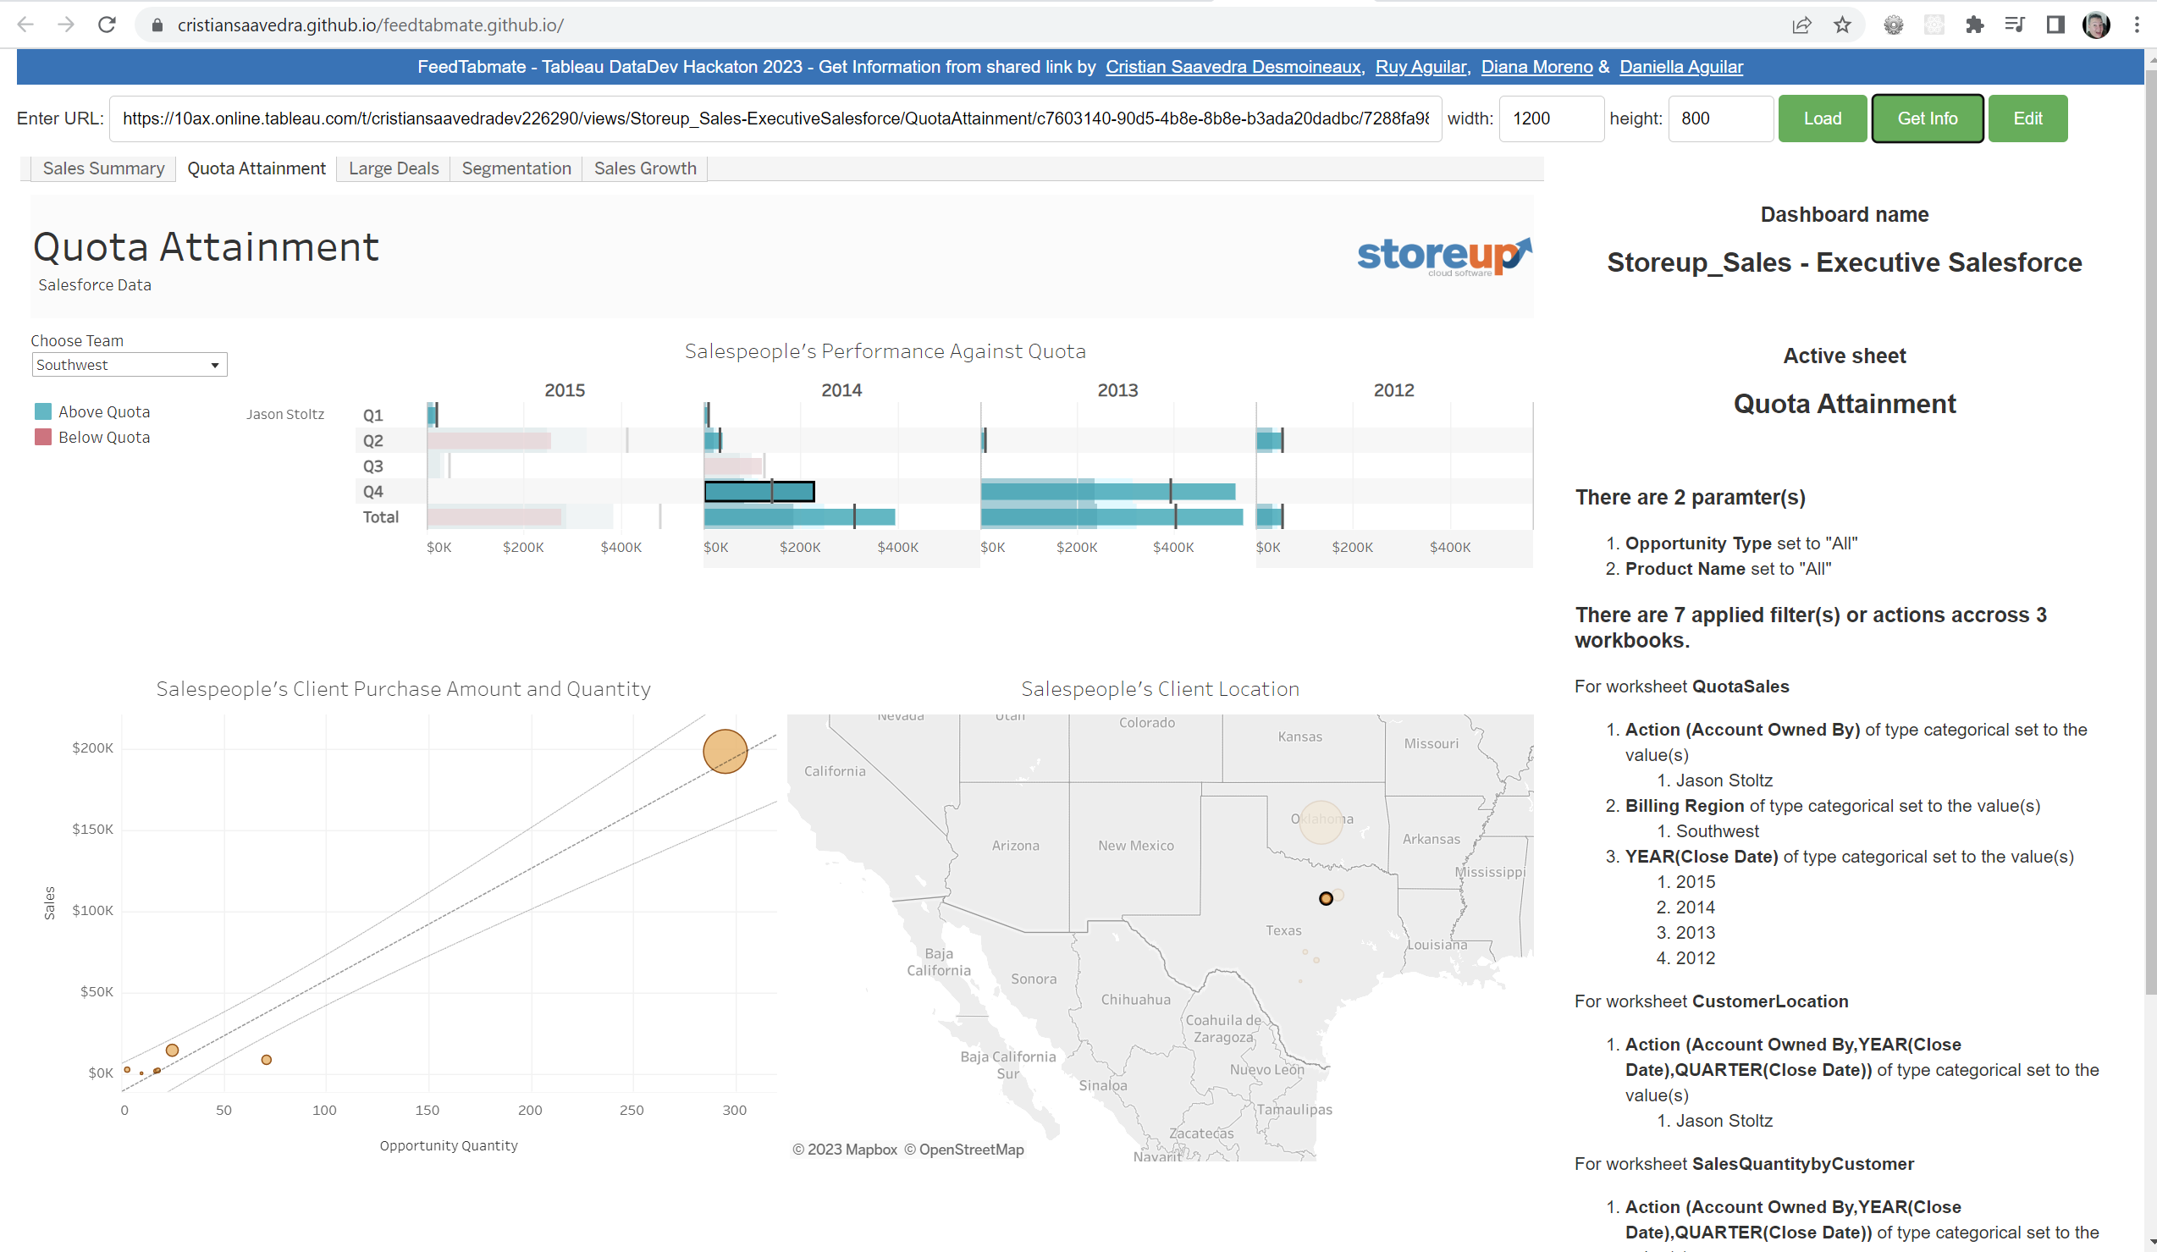Click the width input field
Screen dimensions: 2157x1252
pyautogui.click(x=1550, y=119)
